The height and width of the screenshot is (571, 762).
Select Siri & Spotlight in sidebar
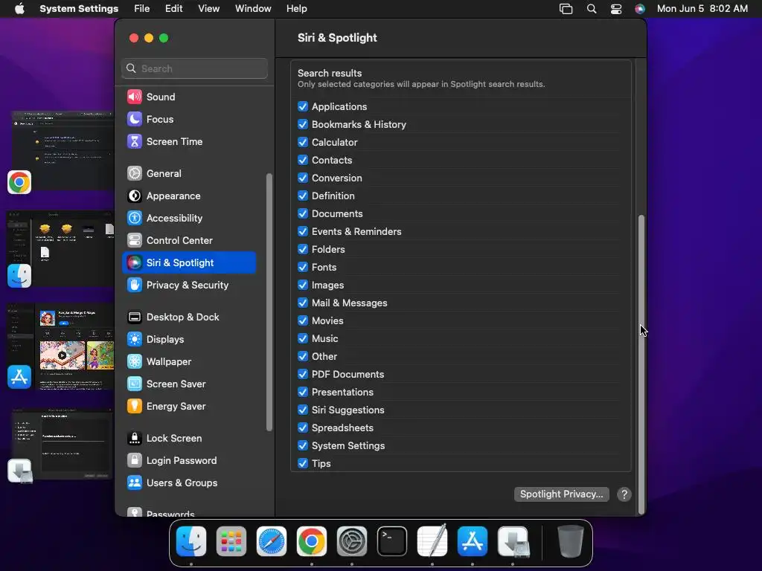click(189, 262)
